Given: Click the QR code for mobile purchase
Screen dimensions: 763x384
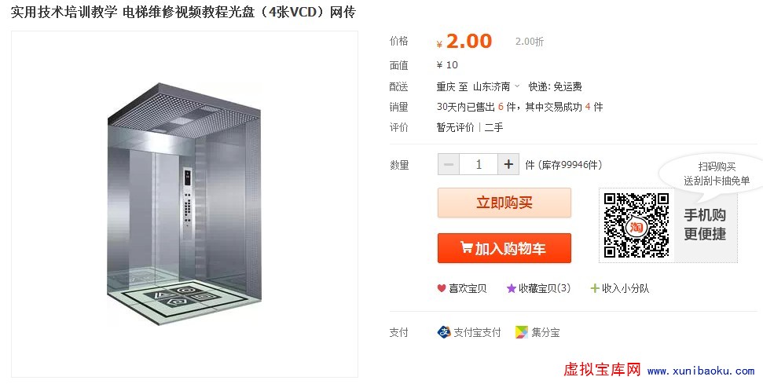Looking at the screenshot, I should click(x=636, y=225).
